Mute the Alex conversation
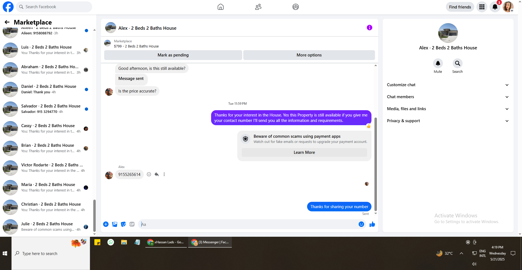Screen dimensions: 522x270 coord(438,63)
